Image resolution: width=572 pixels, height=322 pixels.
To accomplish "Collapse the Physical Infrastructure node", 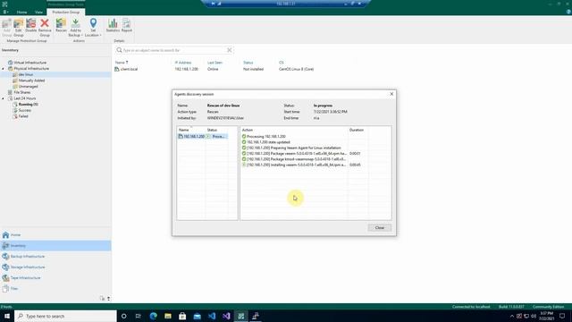I will (4, 69).
